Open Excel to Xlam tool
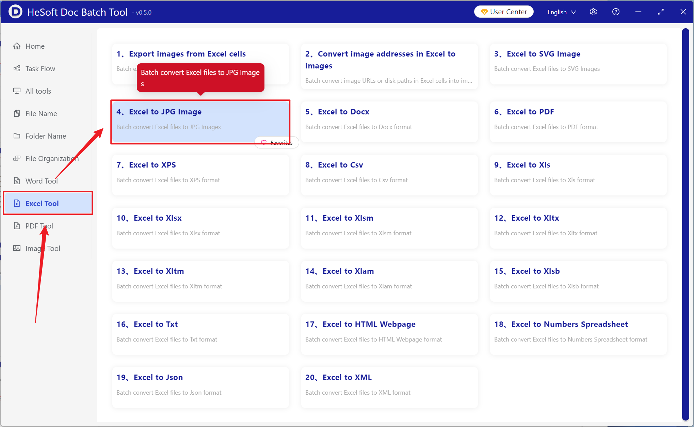Viewport: 694px width, 427px height. pos(389,281)
